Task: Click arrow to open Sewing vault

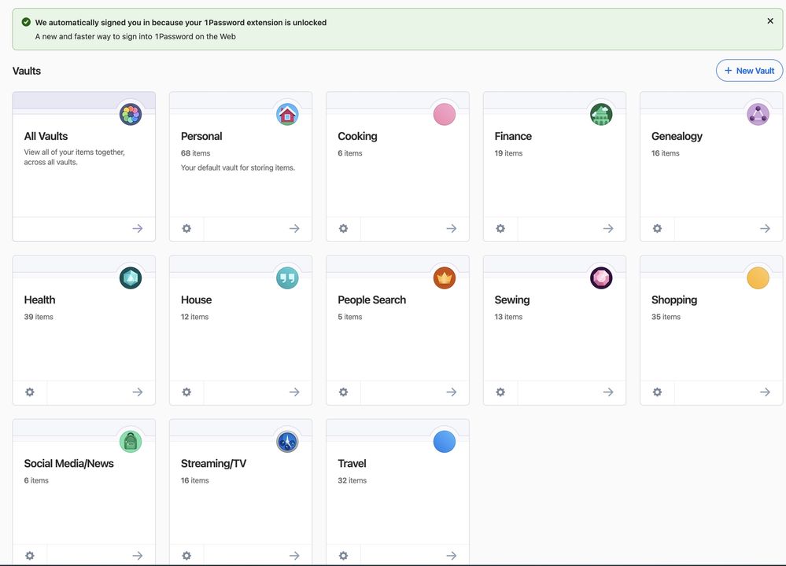Action: coord(608,392)
